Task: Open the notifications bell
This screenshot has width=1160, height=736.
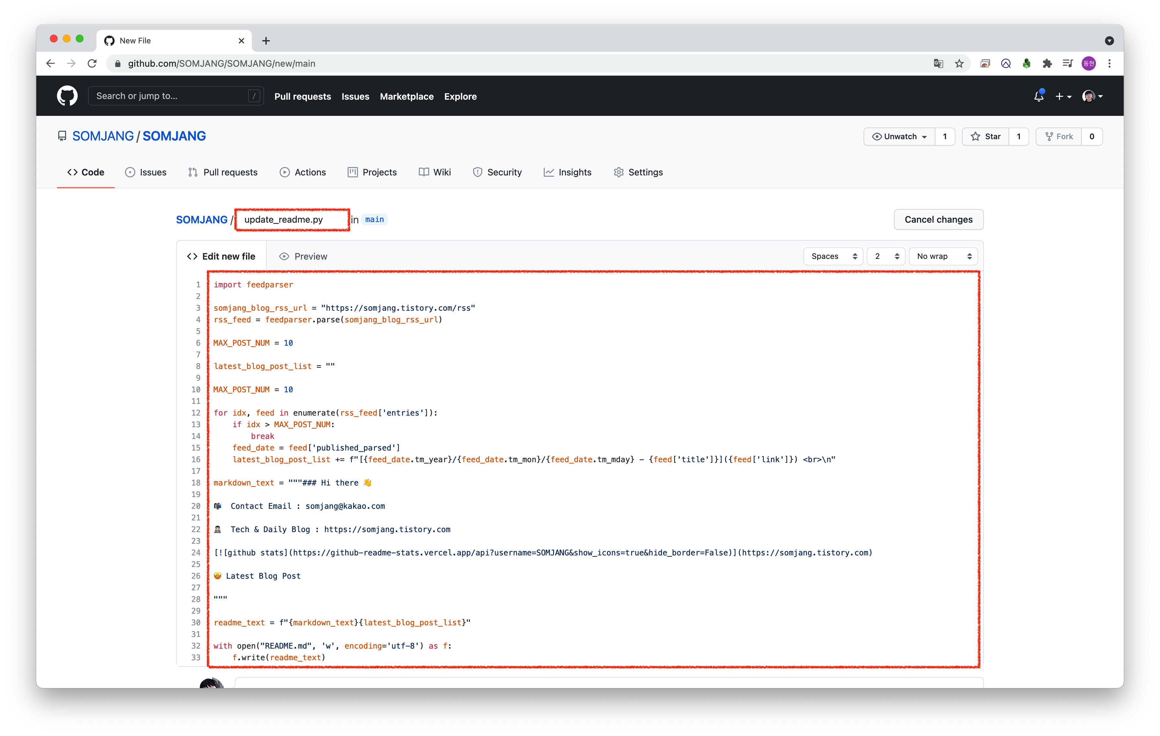Action: pos(1039,96)
